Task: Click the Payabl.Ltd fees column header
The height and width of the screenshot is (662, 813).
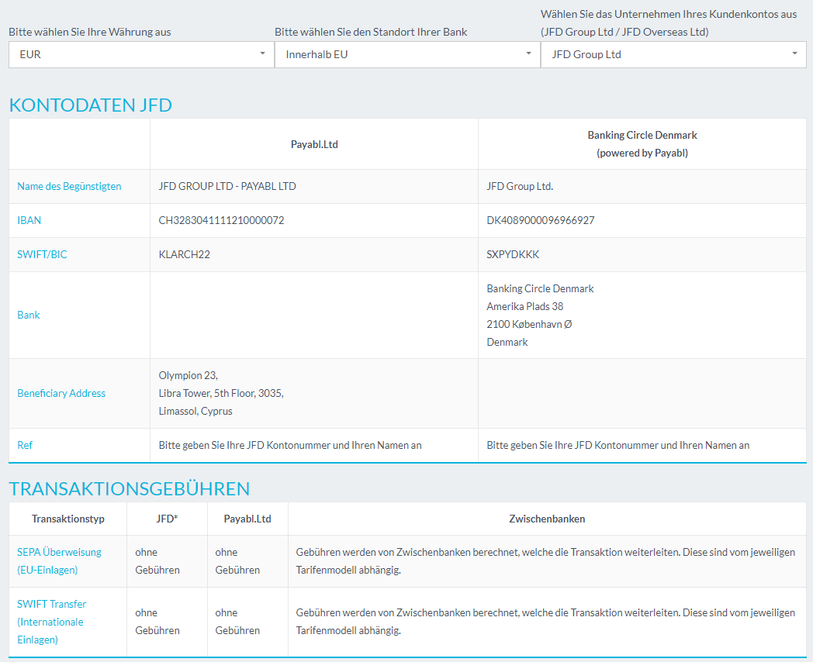Action: point(247,519)
